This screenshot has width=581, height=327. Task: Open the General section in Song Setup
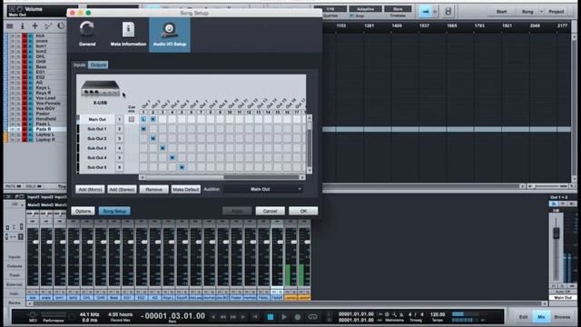pos(87,35)
